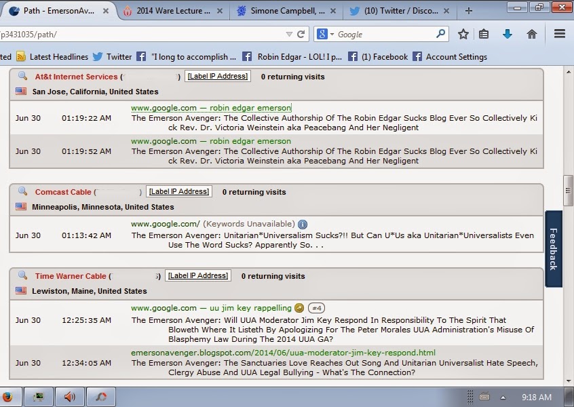This screenshot has width=574, height=407.
Task: Show hidden system tray icons
Action: pyautogui.click(x=503, y=398)
